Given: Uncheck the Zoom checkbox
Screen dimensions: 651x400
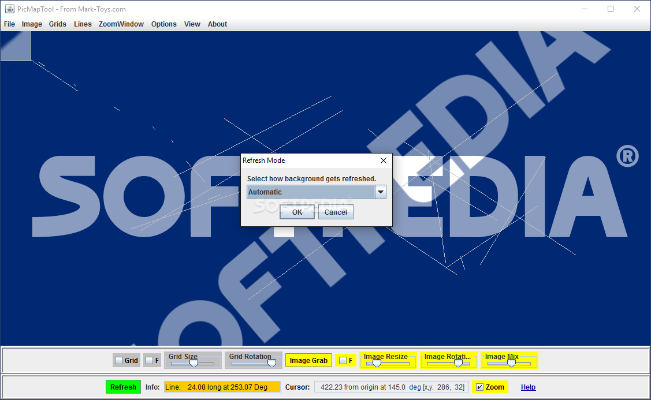Looking at the screenshot, I should (479, 387).
